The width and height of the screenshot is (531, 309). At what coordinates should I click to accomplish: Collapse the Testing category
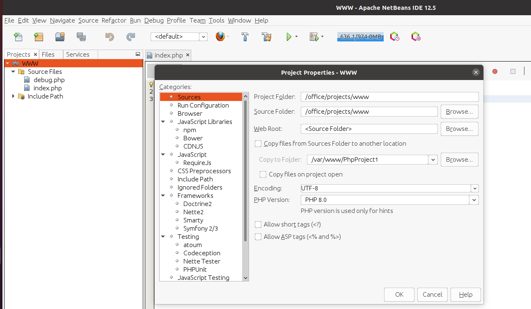(163, 237)
